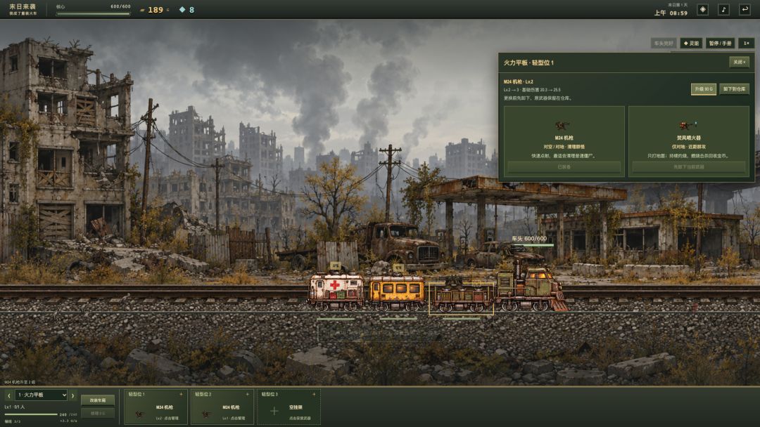Click the large plus sign in empty slot
760x427 pixels.
(274, 411)
